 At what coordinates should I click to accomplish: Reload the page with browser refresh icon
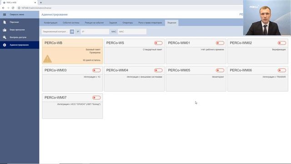[13, 8]
